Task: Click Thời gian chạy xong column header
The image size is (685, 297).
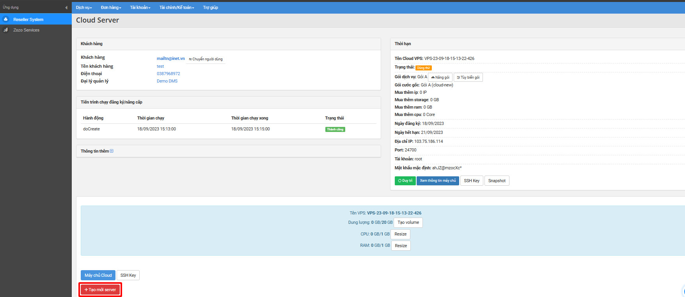Action: pyautogui.click(x=250, y=118)
